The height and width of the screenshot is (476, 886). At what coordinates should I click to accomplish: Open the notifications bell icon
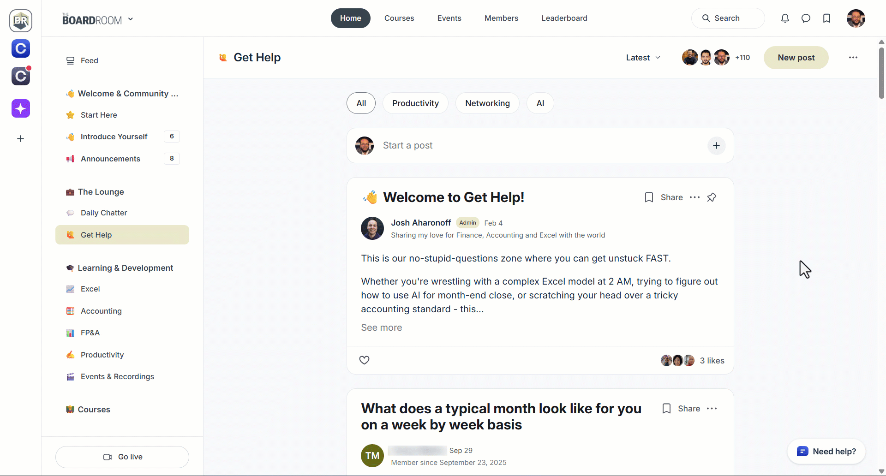pyautogui.click(x=785, y=18)
